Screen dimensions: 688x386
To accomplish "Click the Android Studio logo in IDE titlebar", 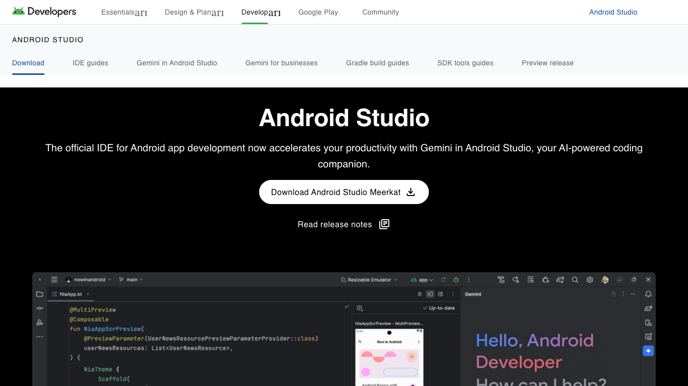I will tap(40, 280).
